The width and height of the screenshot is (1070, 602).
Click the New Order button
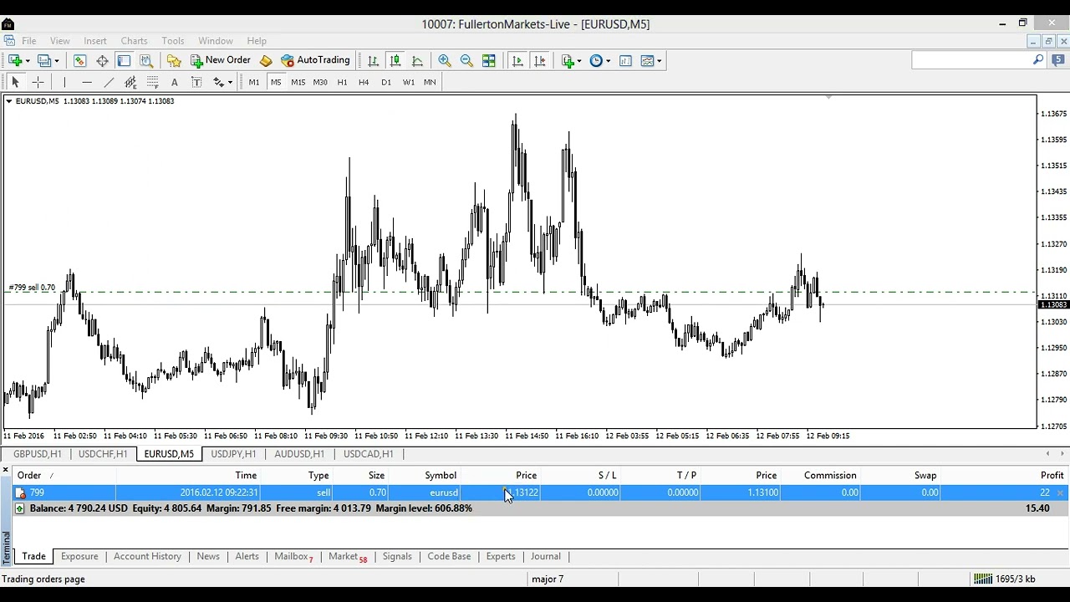221,60
